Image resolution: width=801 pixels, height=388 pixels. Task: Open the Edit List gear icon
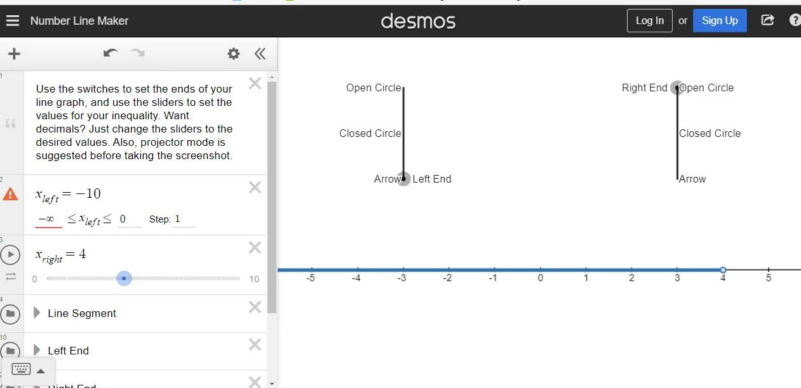pyautogui.click(x=234, y=54)
